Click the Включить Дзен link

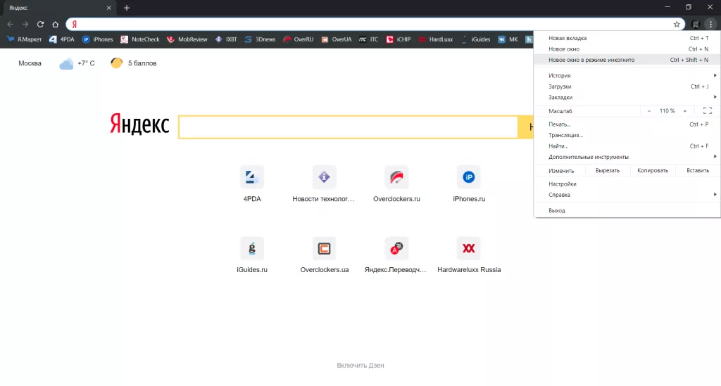[x=360, y=366]
